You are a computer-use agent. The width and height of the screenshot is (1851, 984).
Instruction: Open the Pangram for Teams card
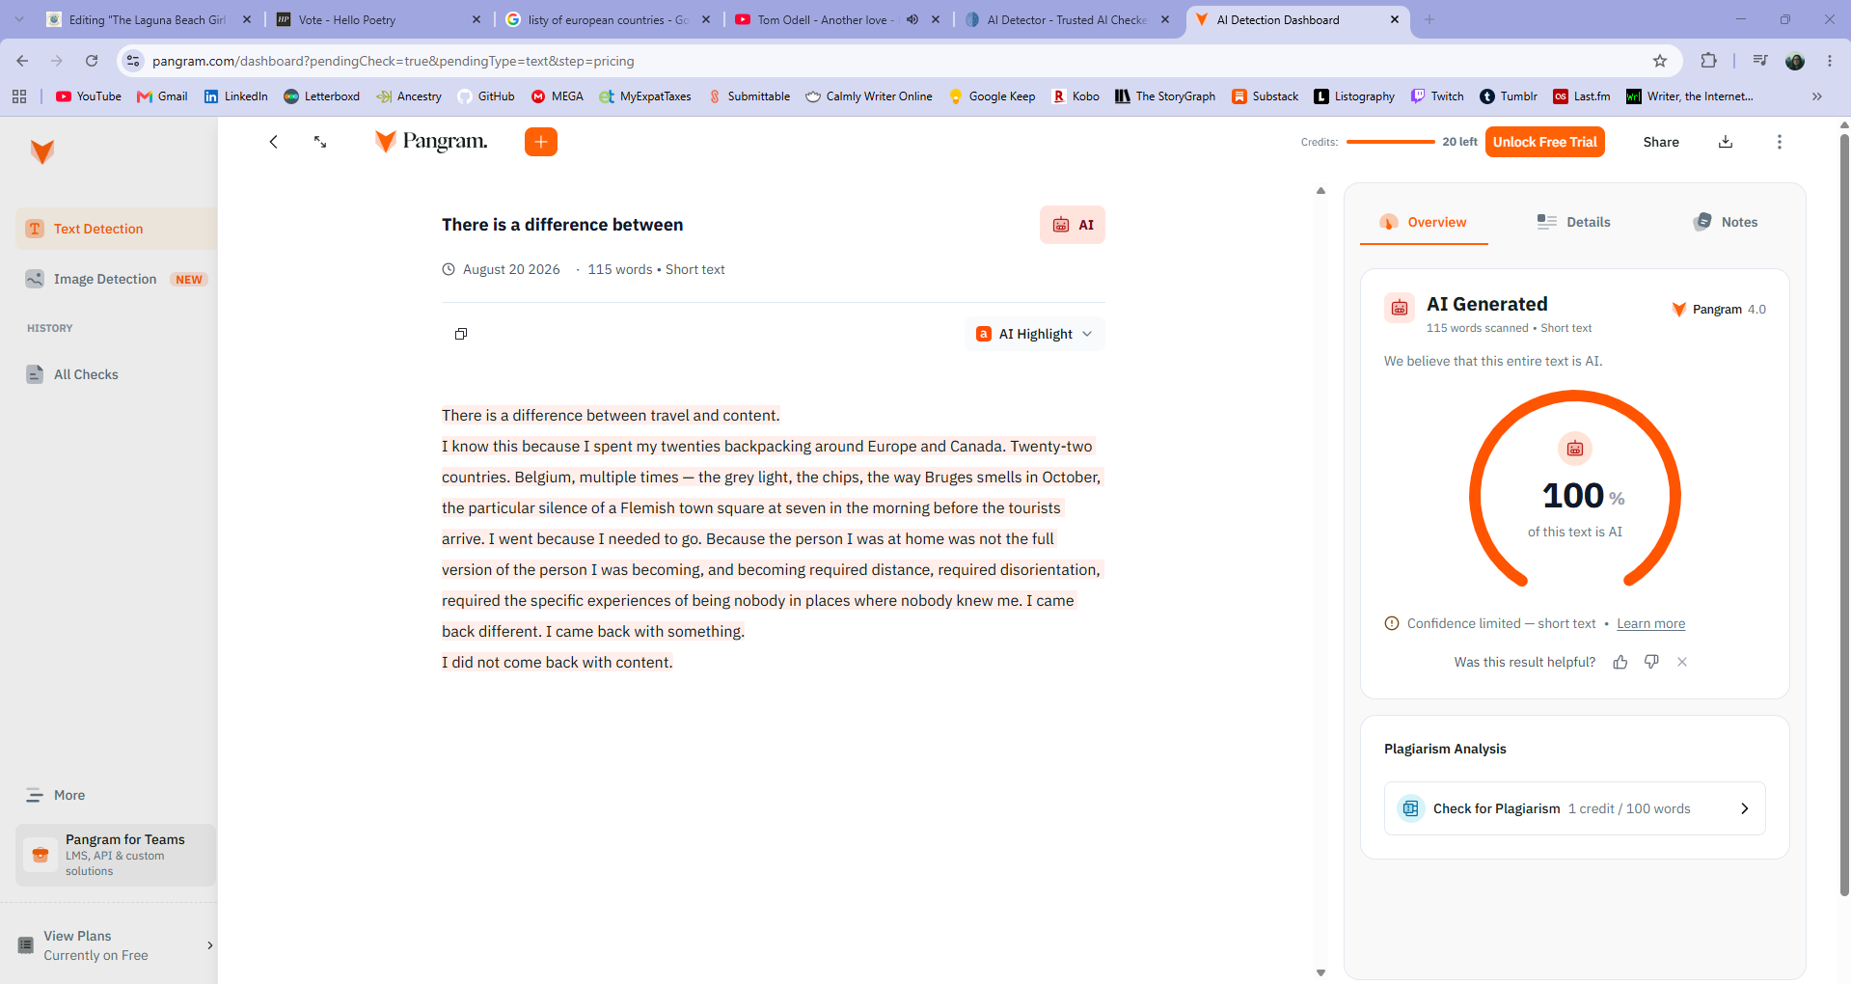coord(116,855)
